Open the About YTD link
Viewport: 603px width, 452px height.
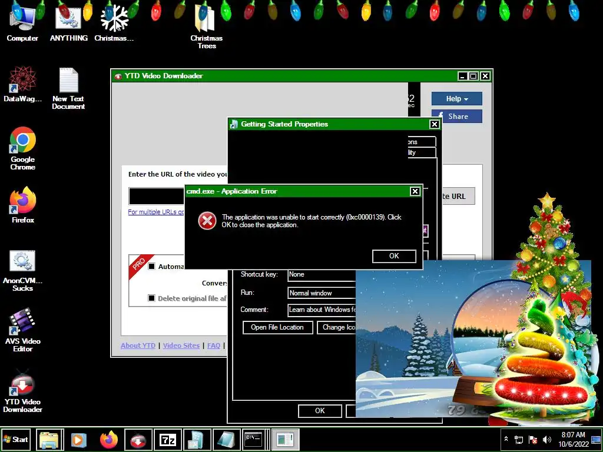(138, 345)
